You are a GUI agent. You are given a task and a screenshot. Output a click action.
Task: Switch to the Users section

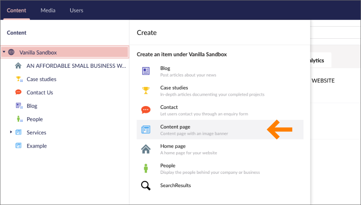(76, 10)
